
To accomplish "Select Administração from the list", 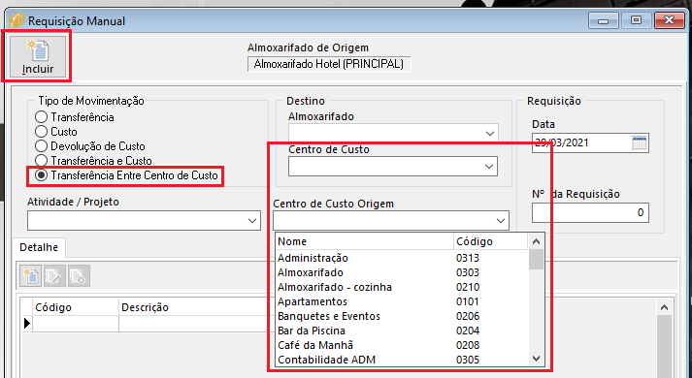I will coord(402,258).
